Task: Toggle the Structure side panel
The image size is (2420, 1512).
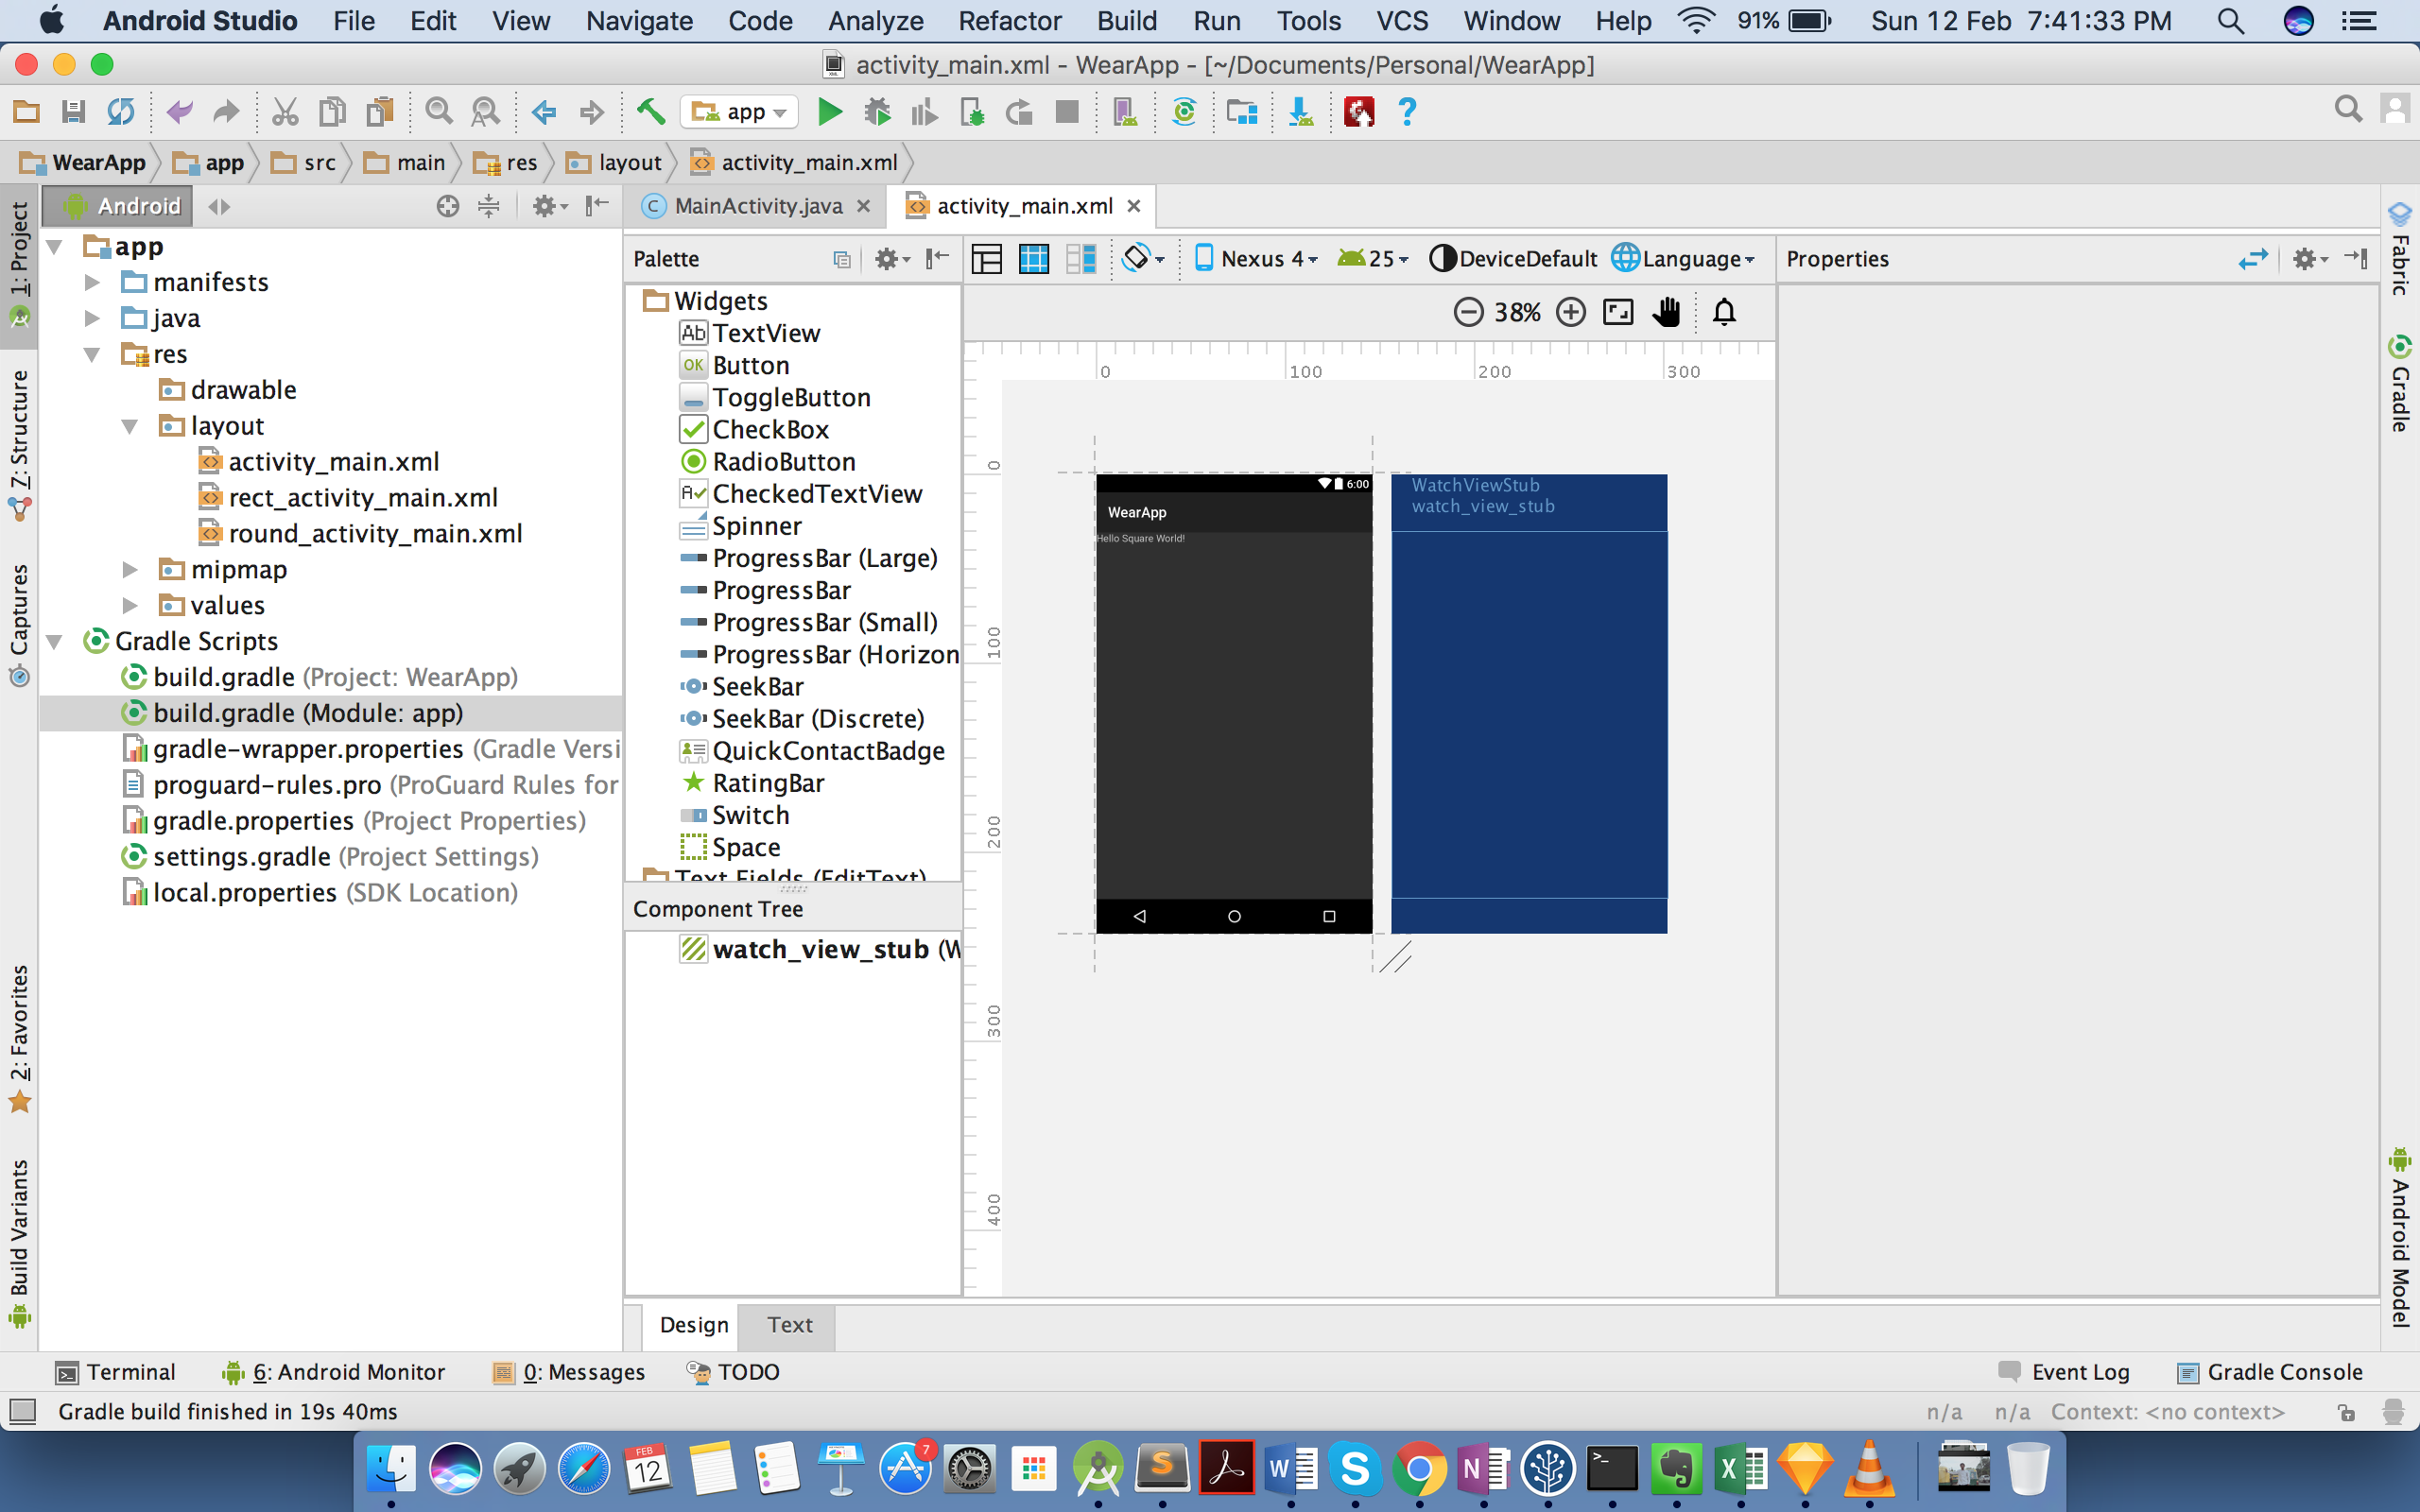Action: (19, 444)
